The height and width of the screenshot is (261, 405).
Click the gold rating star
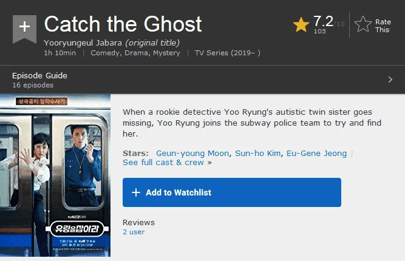301,25
